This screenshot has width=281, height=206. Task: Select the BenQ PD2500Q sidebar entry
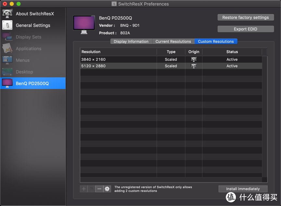coord(32,83)
